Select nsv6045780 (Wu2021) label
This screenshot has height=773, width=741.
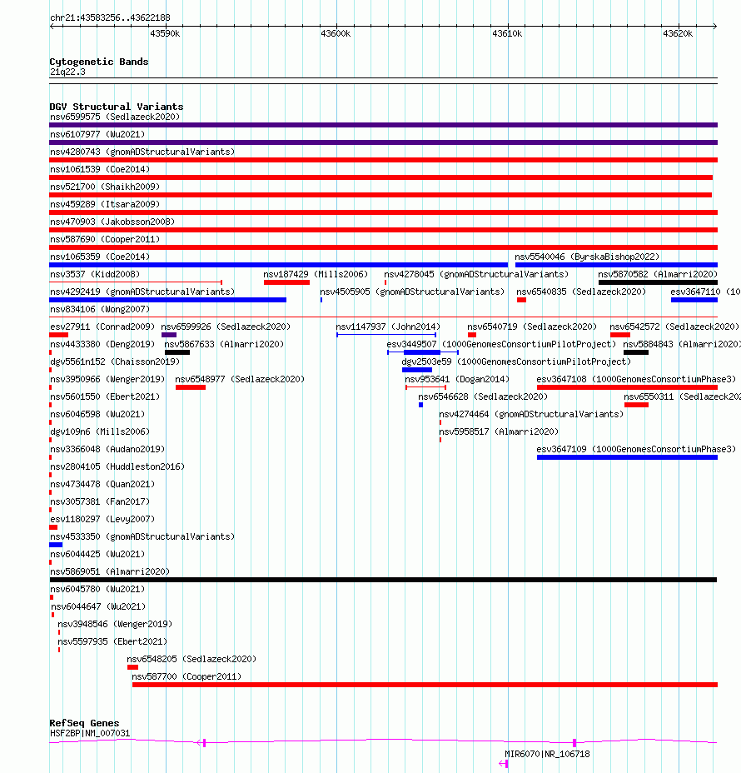click(97, 590)
